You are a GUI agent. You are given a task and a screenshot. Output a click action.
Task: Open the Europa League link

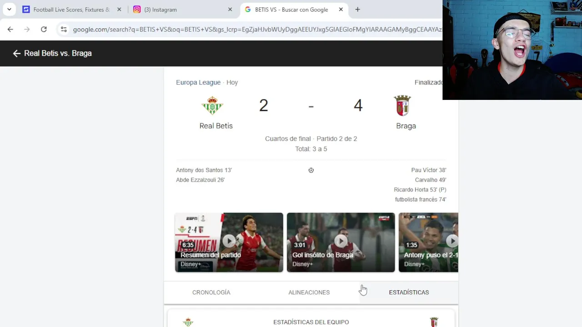point(198,82)
